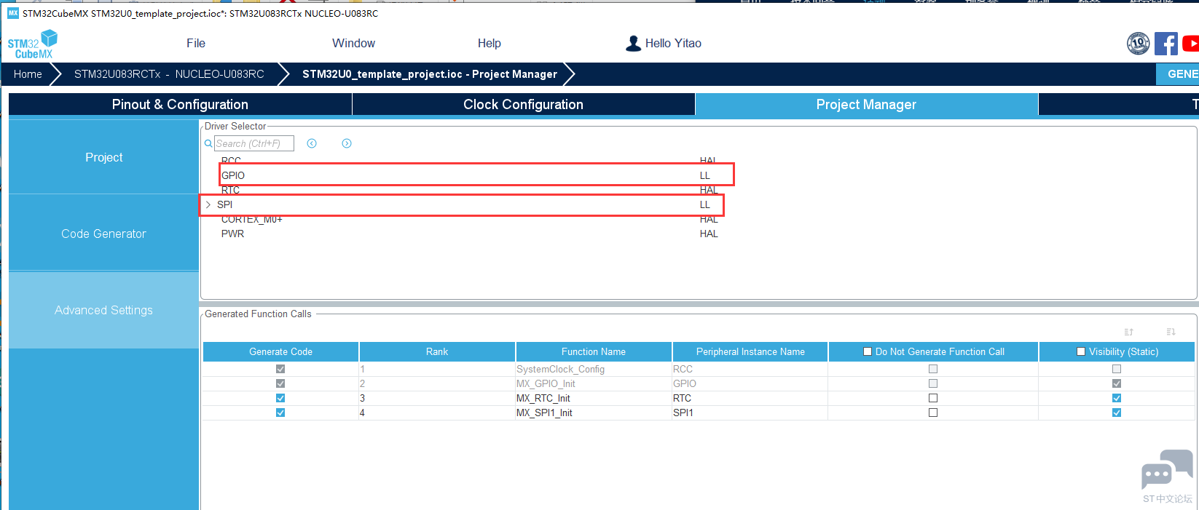Click the SPI1 peripheral instance cell
The height and width of the screenshot is (510, 1199).
click(x=750, y=413)
